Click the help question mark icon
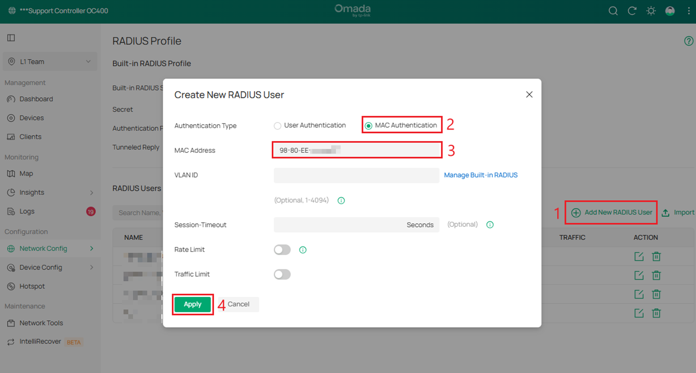Screen dimensions: 696x373 (688, 41)
